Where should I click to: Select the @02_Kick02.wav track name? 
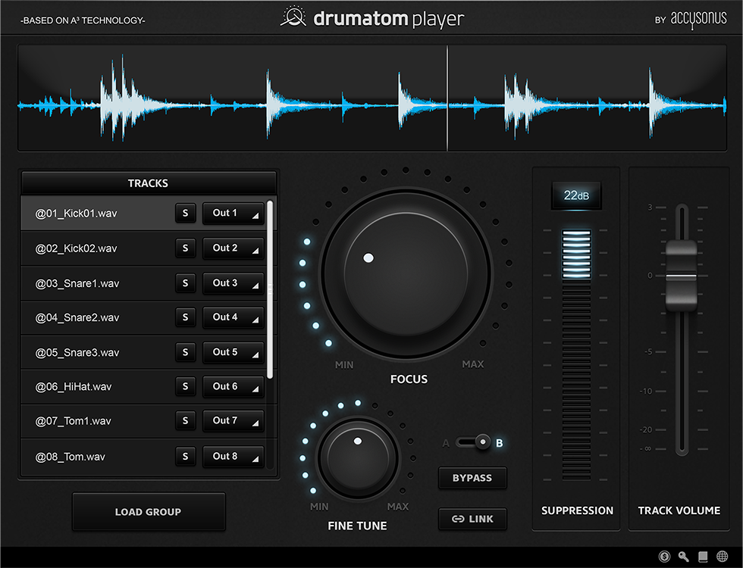(x=76, y=248)
